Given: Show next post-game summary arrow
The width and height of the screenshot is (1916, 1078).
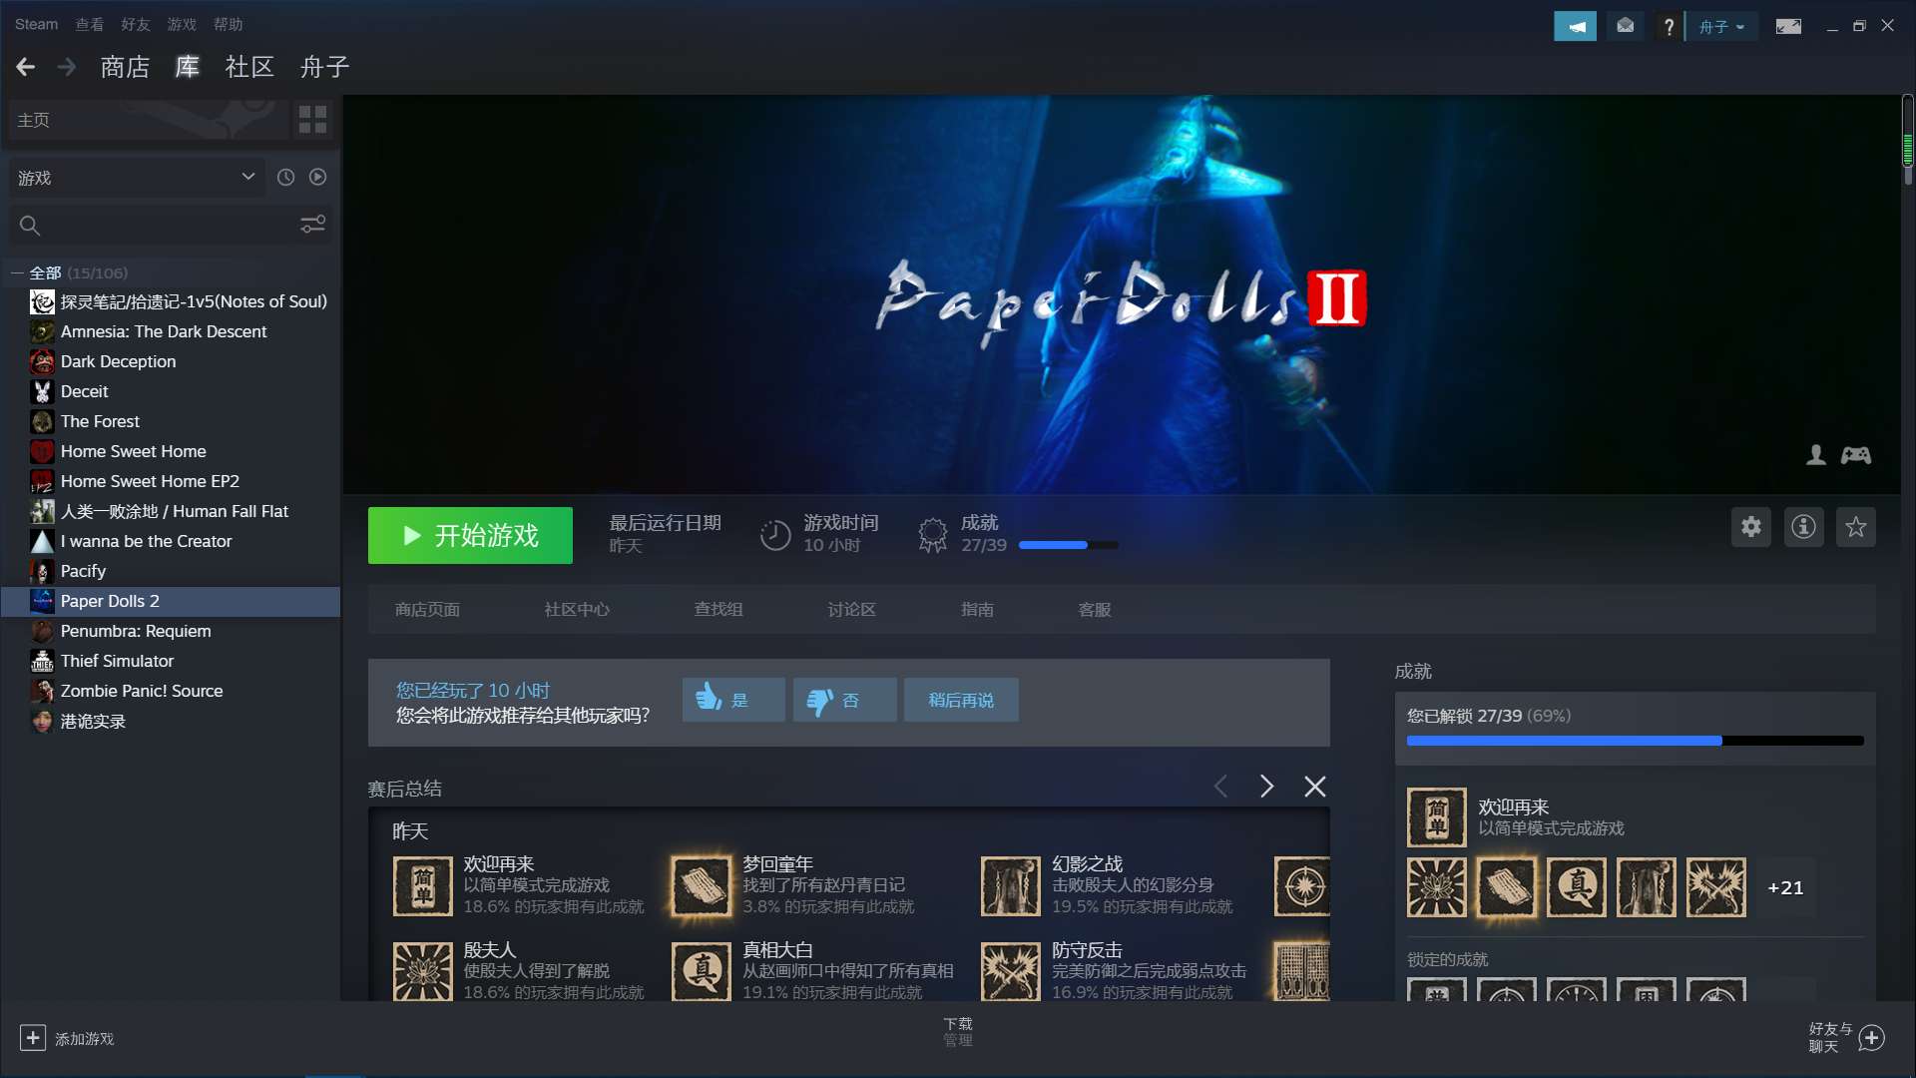Looking at the screenshot, I should [x=1266, y=787].
